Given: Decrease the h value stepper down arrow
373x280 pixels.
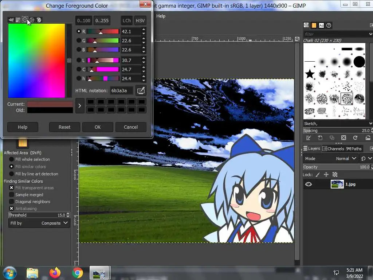Looking at the screenshot, I should [x=144, y=81].
